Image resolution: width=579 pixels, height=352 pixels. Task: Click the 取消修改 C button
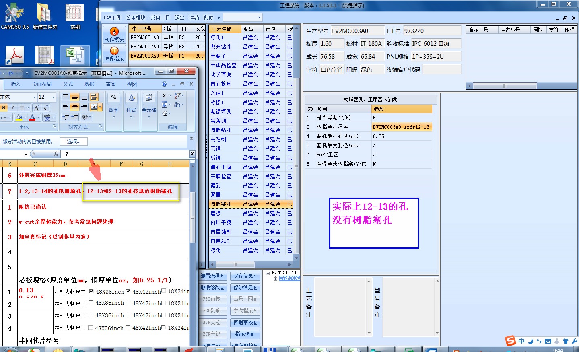tap(212, 288)
